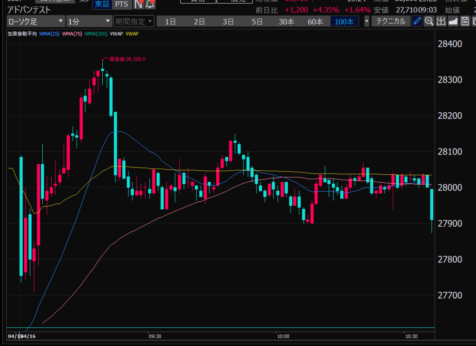476x346 pixels.
Task: Open the テクニカル indicators button
Action: pyautogui.click(x=391, y=21)
